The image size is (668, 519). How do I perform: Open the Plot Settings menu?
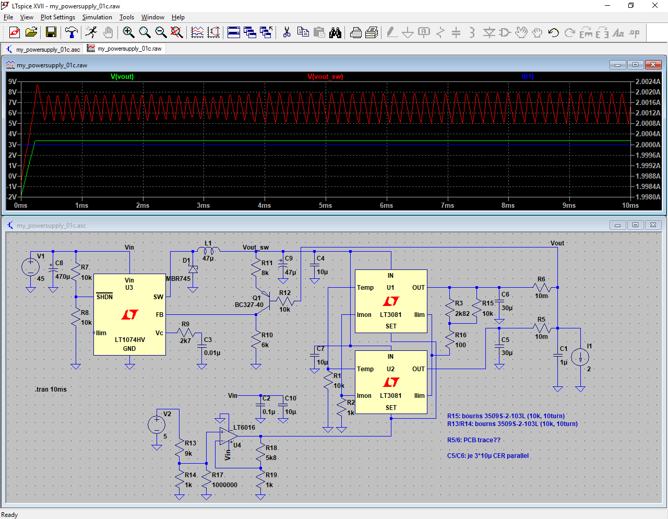(x=58, y=17)
